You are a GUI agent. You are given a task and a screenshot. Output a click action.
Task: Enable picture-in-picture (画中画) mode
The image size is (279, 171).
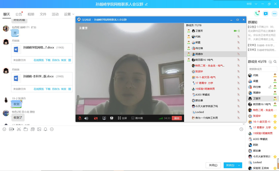(x=137, y=118)
